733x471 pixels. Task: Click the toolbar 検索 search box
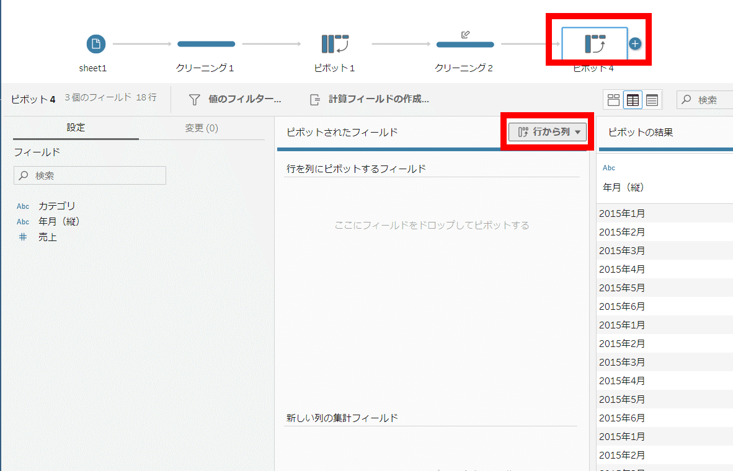pos(705,100)
